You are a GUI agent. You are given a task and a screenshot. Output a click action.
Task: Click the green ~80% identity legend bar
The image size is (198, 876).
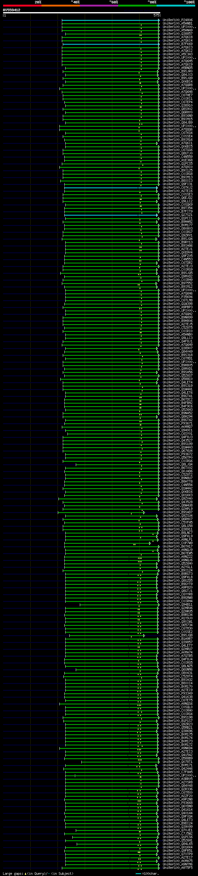coord(138,6)
